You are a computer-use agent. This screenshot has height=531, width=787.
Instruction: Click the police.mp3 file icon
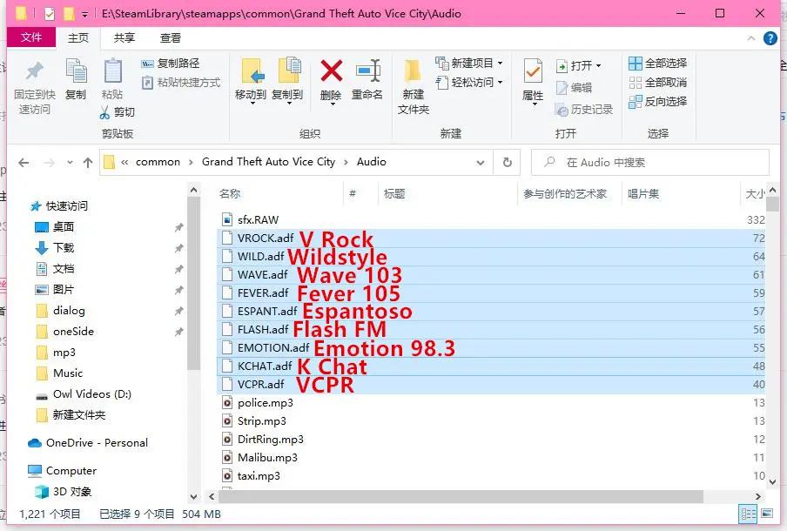click(227, 402)
